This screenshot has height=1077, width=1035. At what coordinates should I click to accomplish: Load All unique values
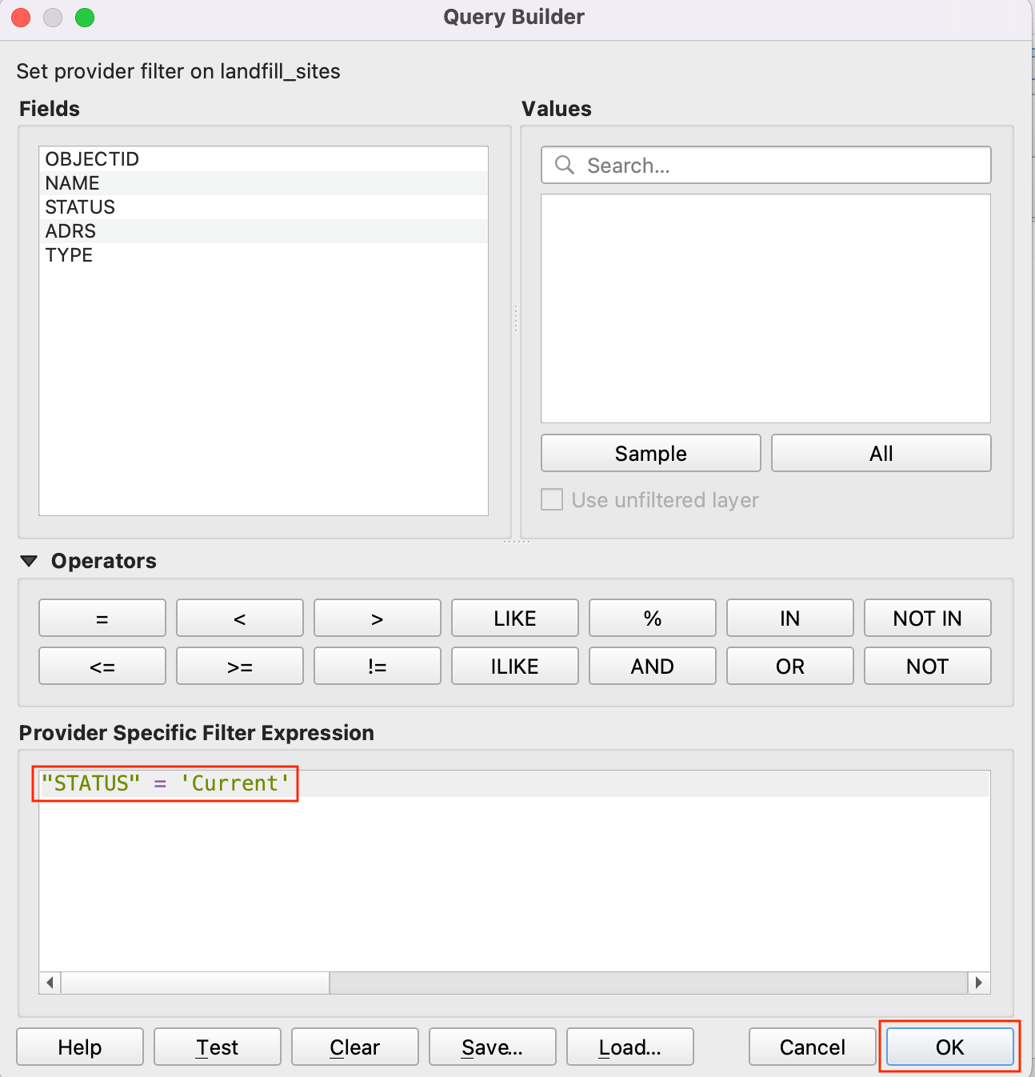[x=881, y=453]
